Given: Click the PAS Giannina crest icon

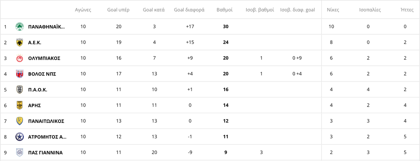Looking at the screenshot, I should point(20,152).
